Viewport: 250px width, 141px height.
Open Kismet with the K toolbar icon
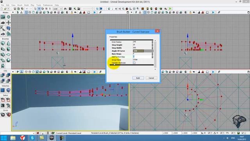[x=75, y=9]
